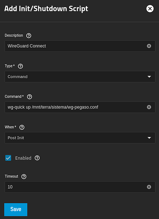Open the Command field help icon

tap(29, 97)
